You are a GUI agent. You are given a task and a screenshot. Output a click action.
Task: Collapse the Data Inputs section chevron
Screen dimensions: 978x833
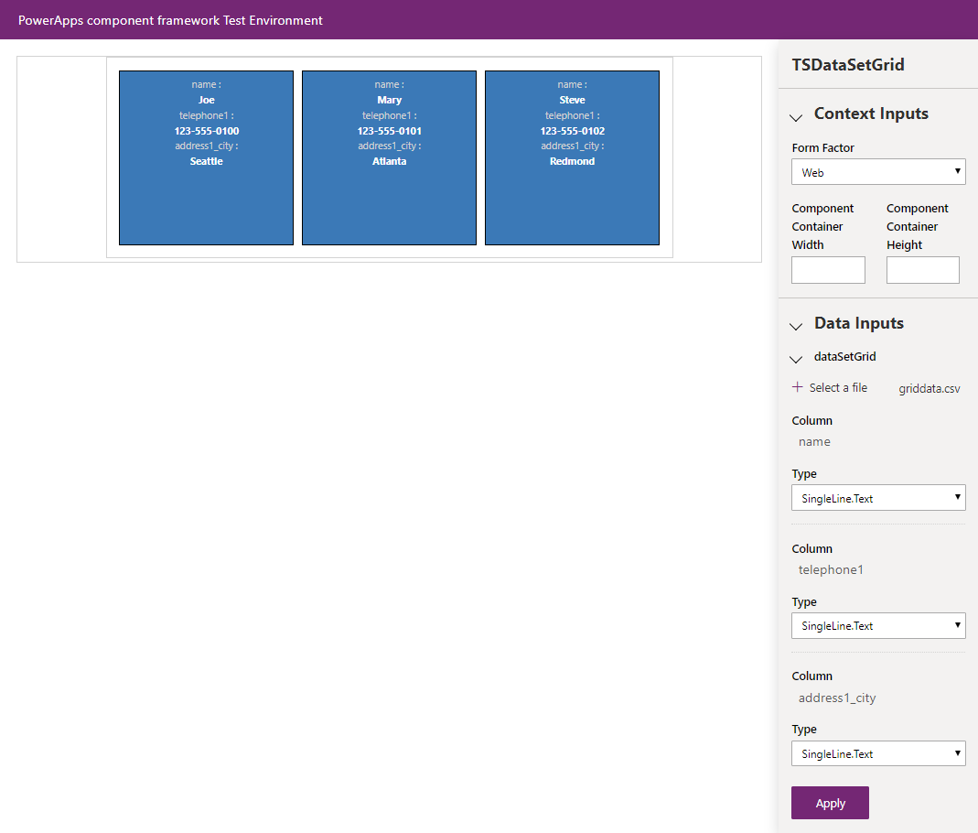tap(795, 326)
